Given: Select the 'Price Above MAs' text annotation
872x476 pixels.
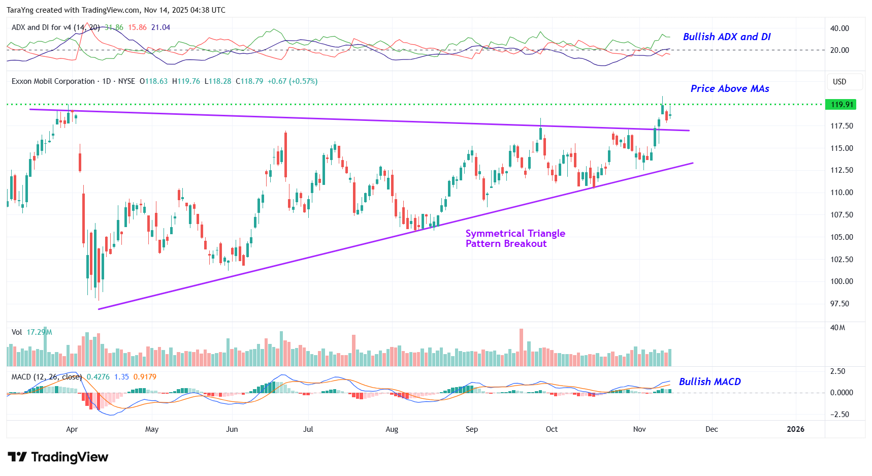Looking at the screenshot, I should (729, 89).
